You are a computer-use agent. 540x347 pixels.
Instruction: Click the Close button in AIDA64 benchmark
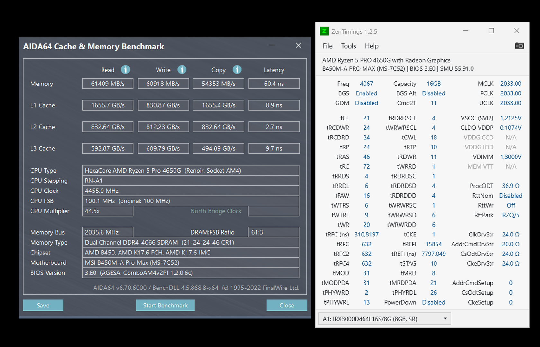(x=287, y=305)
